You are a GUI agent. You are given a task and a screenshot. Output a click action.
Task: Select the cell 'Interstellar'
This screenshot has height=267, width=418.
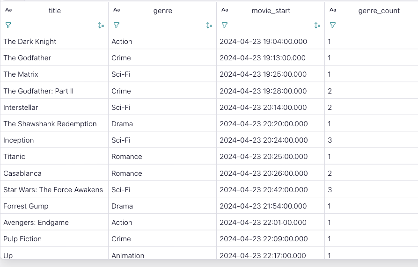pos(54,107)
